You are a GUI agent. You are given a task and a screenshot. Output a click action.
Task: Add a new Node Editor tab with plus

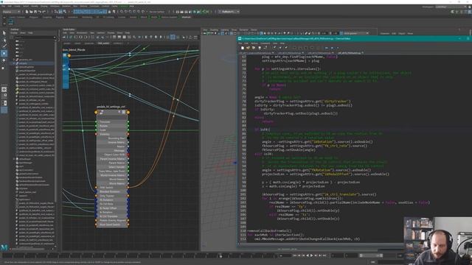point(128,43)
